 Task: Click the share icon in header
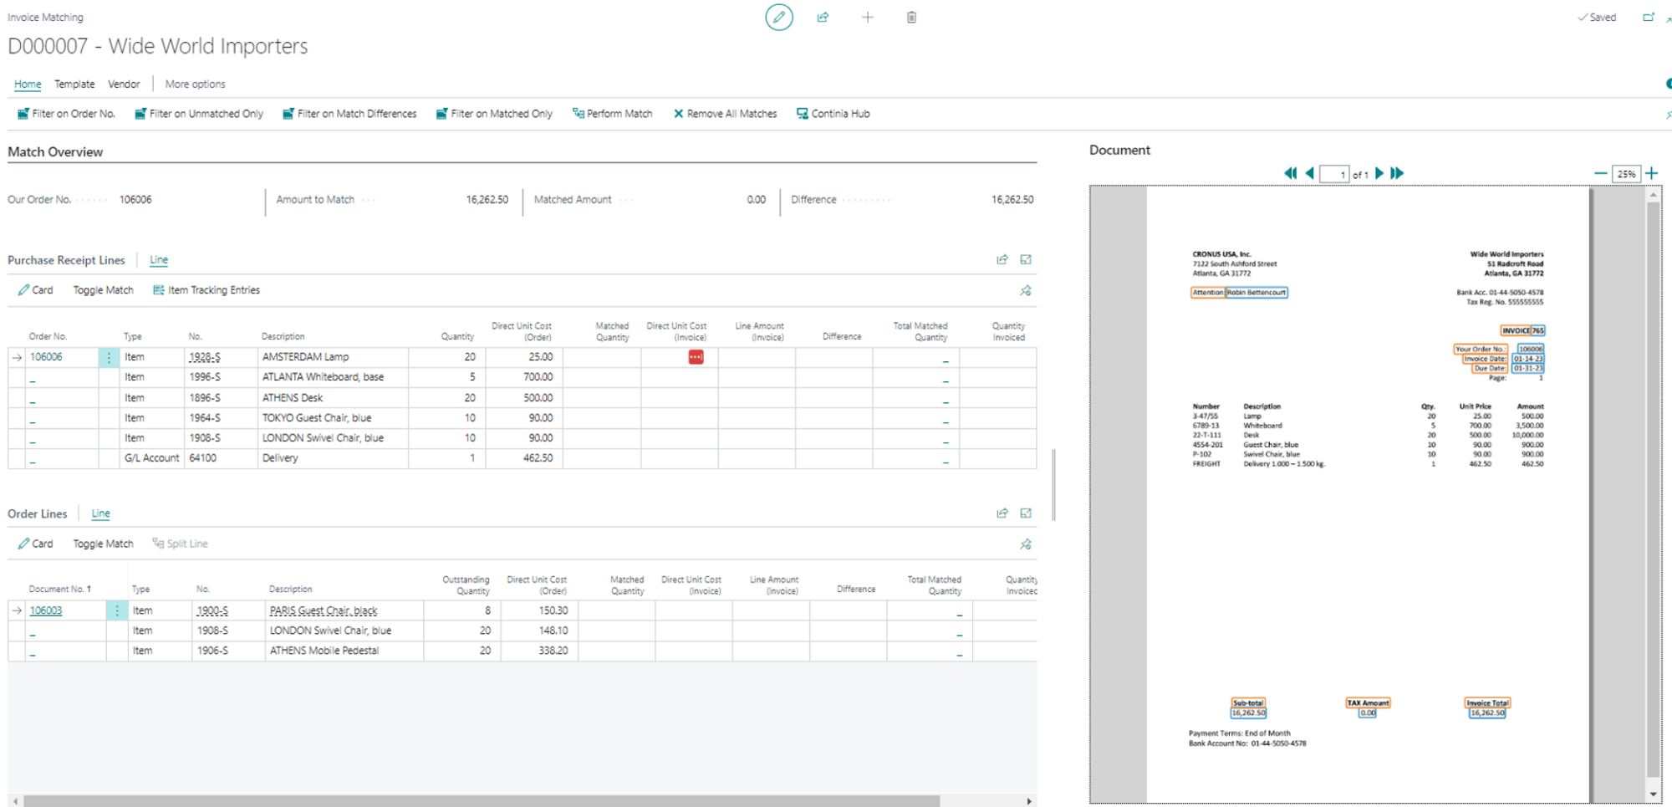coord(823,18)
